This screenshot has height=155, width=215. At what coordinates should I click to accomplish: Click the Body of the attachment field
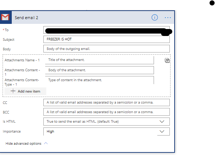[100, 70]
